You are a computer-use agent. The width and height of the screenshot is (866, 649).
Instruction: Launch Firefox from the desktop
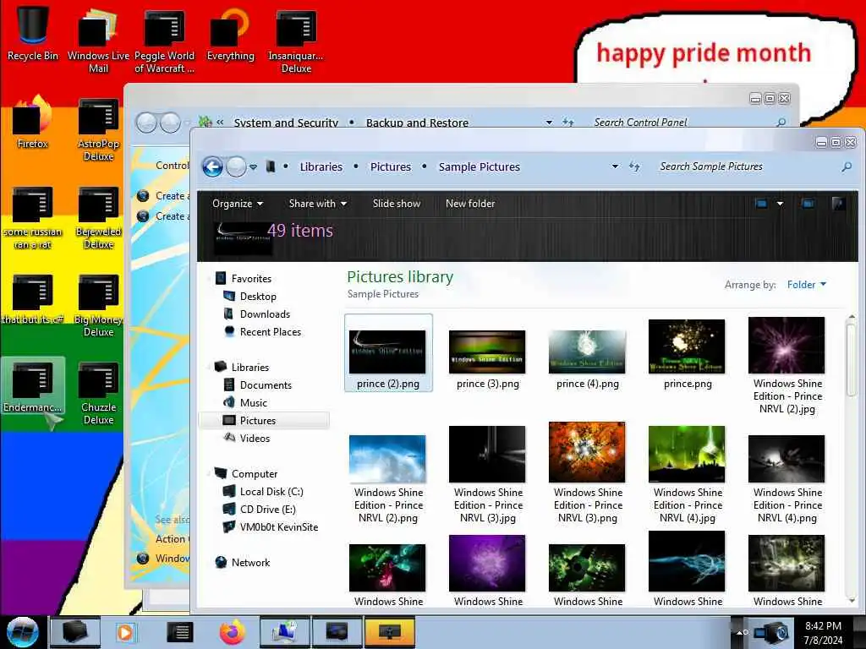pos(33,122)
